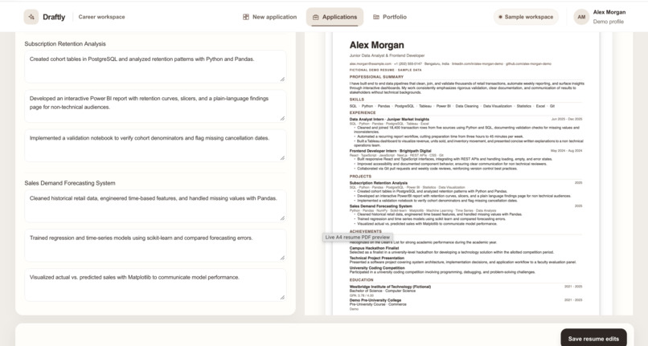
Task: Click resize handle of Power BI report textarea
Action: pyautogui.click(x=282, y=119)
